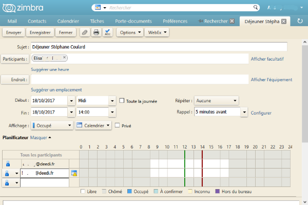Open the Fin time dropdown showing 14:00
308x205 pixels.
click(112, 112)
